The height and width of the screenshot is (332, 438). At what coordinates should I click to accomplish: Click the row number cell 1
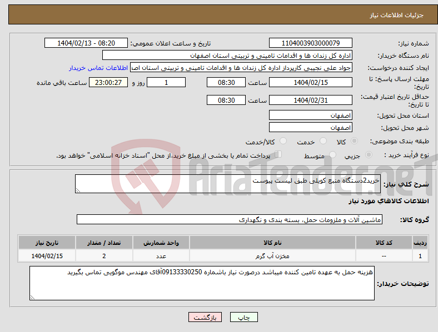click(420, 256)
